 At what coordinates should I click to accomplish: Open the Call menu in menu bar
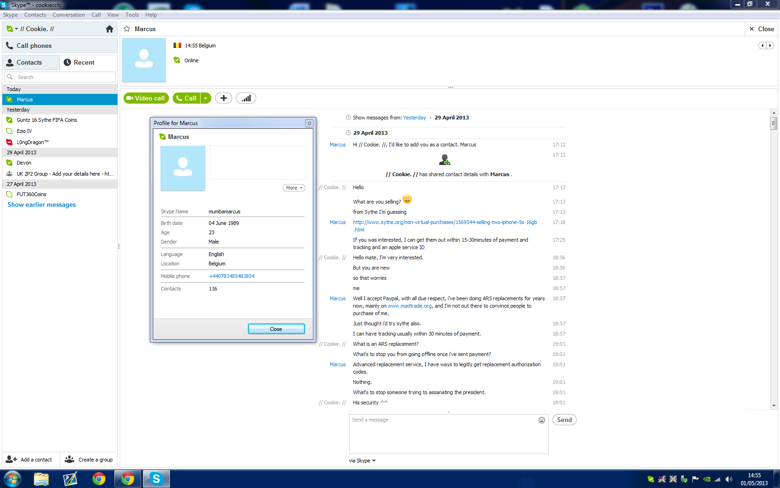tap(96, 15)
